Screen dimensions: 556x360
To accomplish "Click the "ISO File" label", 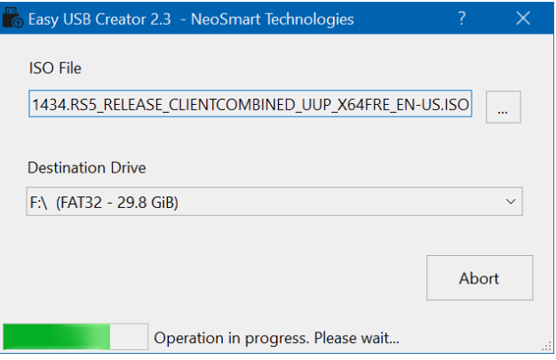I will pos(55,68).
